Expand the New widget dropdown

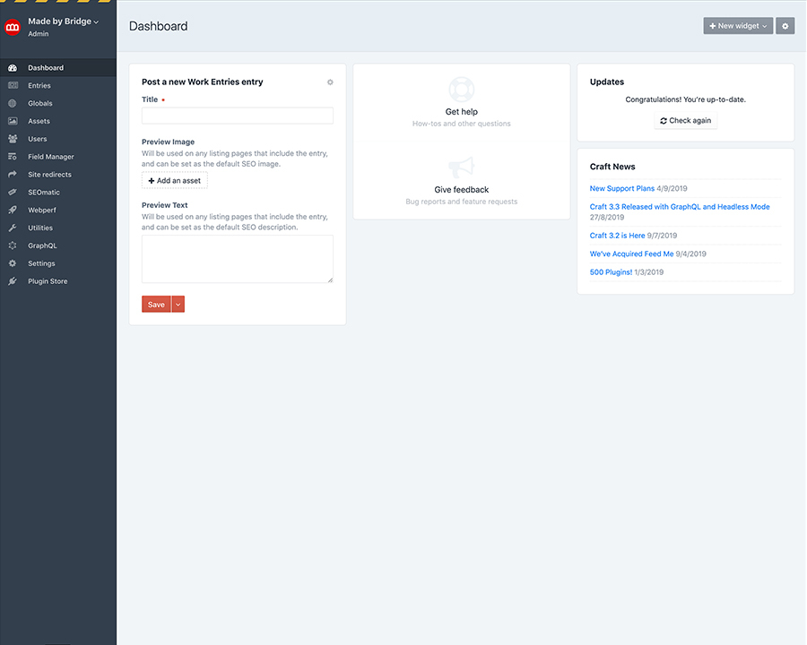tap(738, 26)
